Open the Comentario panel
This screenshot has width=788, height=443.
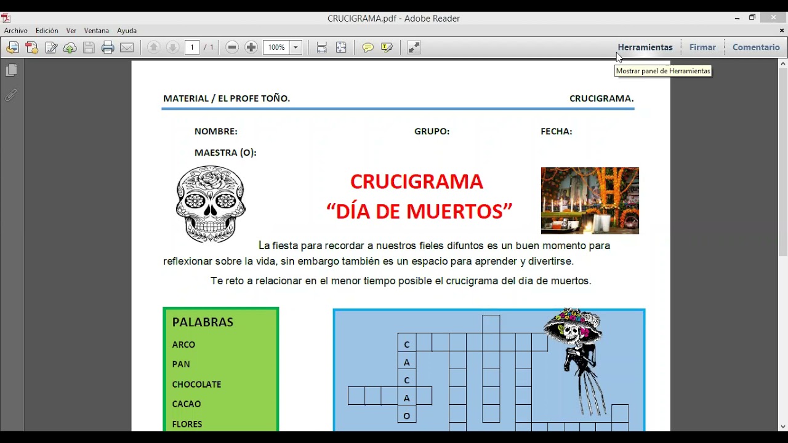pos(756,47)
